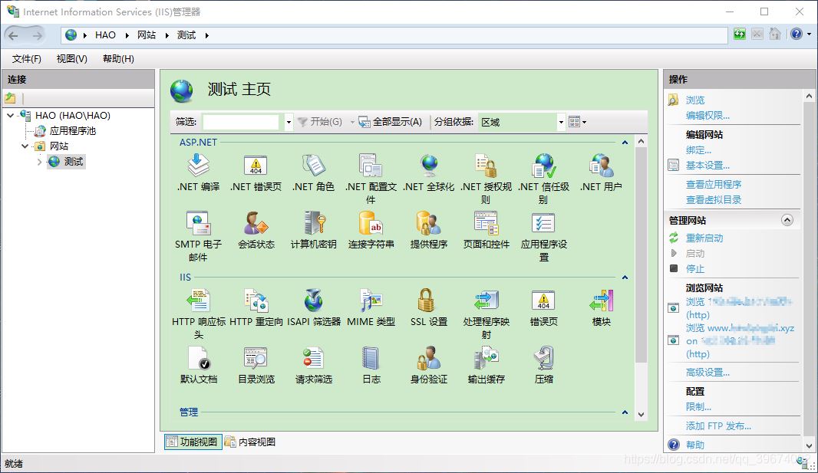Image resolution: width=818 pixels, height=473 pixels.
Task: Collapse the 管理 group section
Action: click(x=625, y=412)
